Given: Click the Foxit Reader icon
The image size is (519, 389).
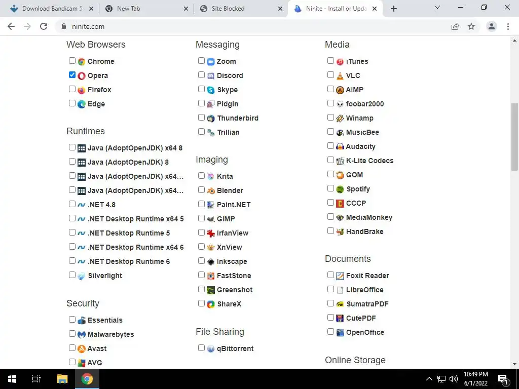Looking at the screenshot, I should point(340,276).
